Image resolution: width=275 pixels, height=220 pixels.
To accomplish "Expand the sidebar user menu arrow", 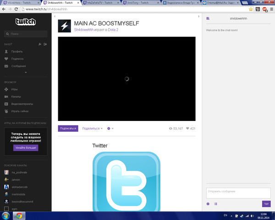I will pyautogui.click(x=26, y=72).
